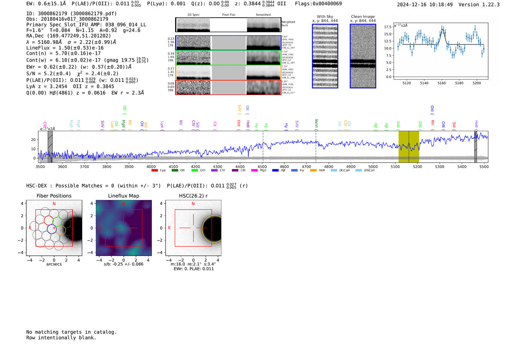Select the purple CIV legend swatch
526x358 pixels.
[215, 171]
